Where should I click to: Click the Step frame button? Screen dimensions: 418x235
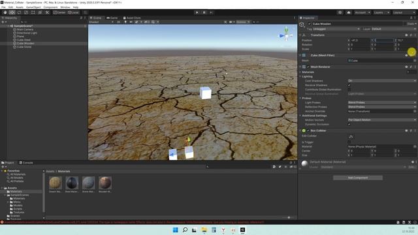(x=212, y=12)
